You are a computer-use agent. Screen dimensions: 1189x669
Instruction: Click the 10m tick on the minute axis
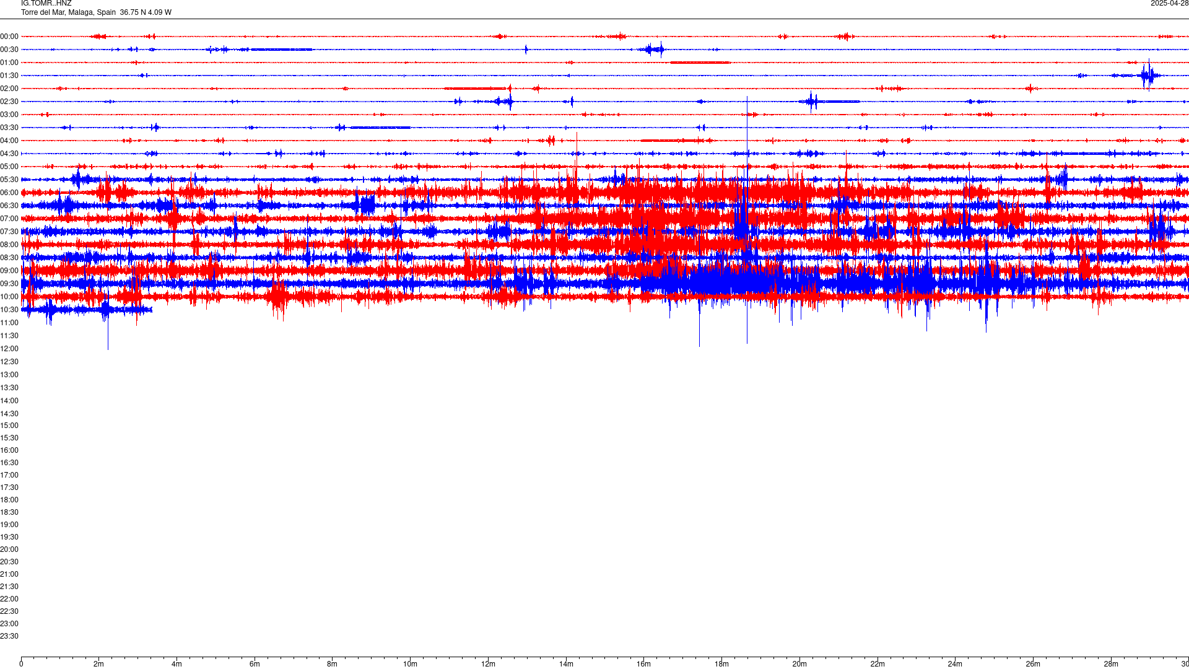410,664
